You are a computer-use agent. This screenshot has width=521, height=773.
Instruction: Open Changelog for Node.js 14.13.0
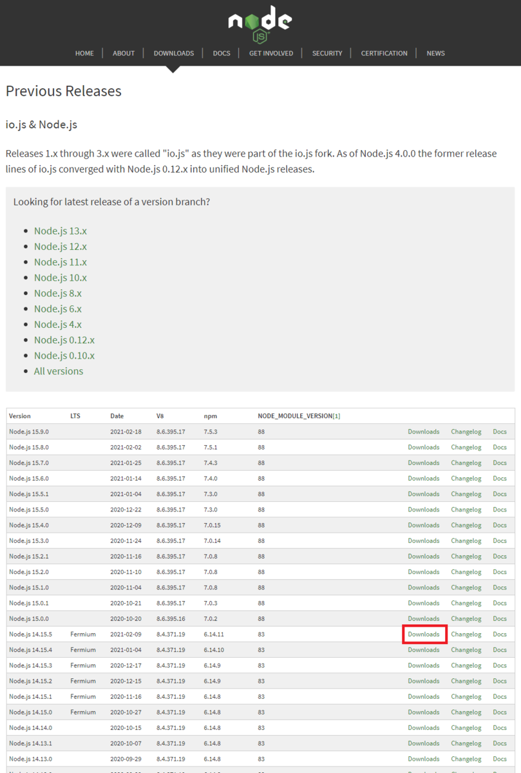466,759
